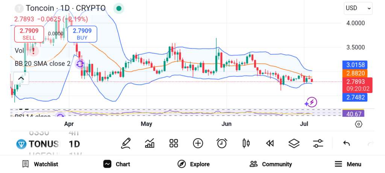Click the 2.7893 −0.0625 (−2.19%) change text

pyautogui.click(x=51, y=19)
